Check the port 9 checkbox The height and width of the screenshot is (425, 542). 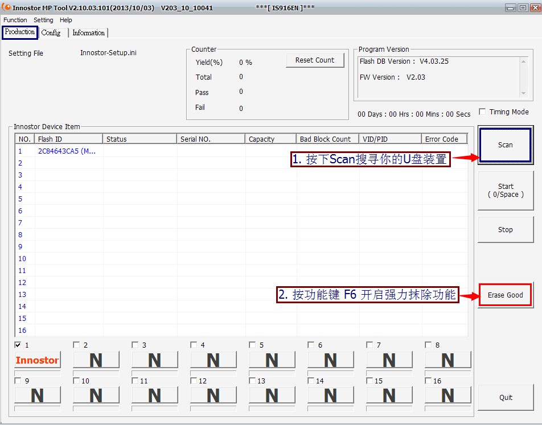click(x=18, y=381)
